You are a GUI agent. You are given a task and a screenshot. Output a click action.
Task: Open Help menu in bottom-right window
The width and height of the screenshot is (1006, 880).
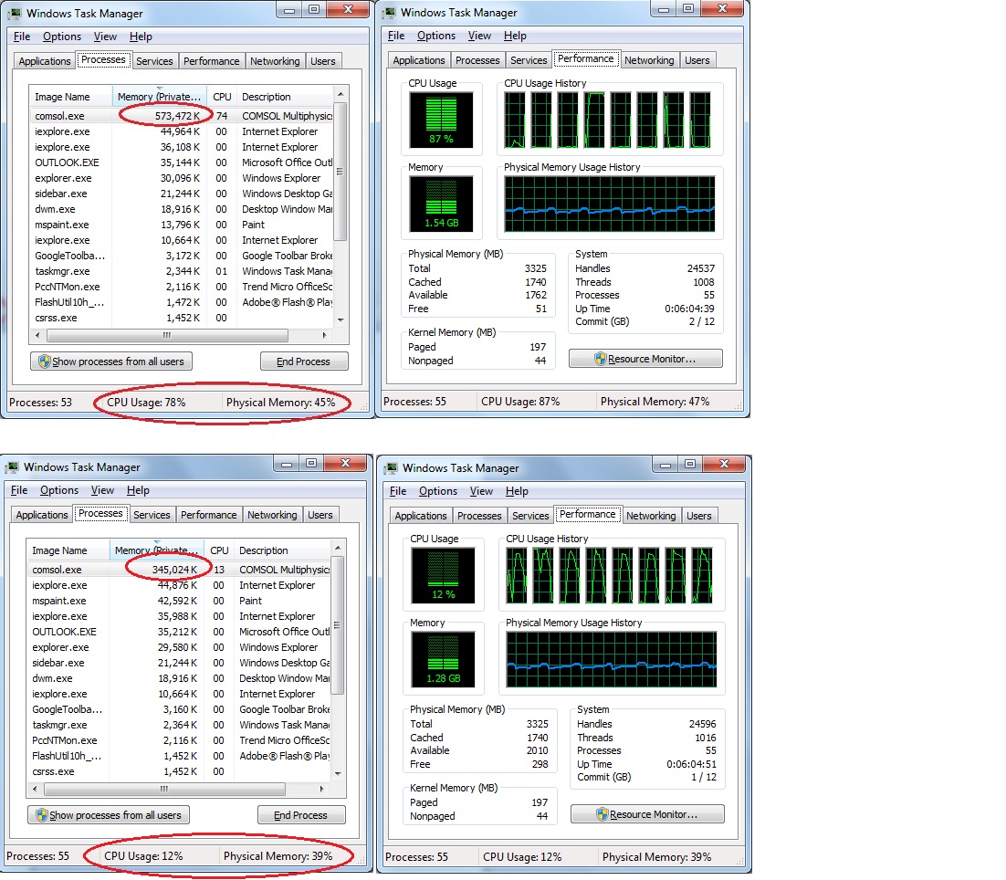(x=517, y=491)
